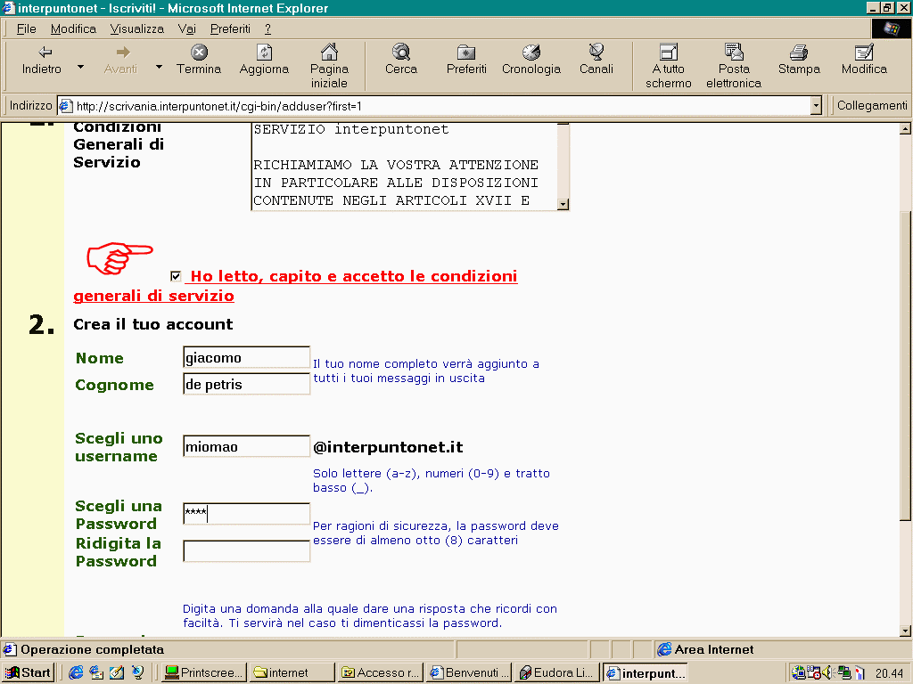Show browsing history with Cronologia
The image size is (913, 684).
coord(531,60)
